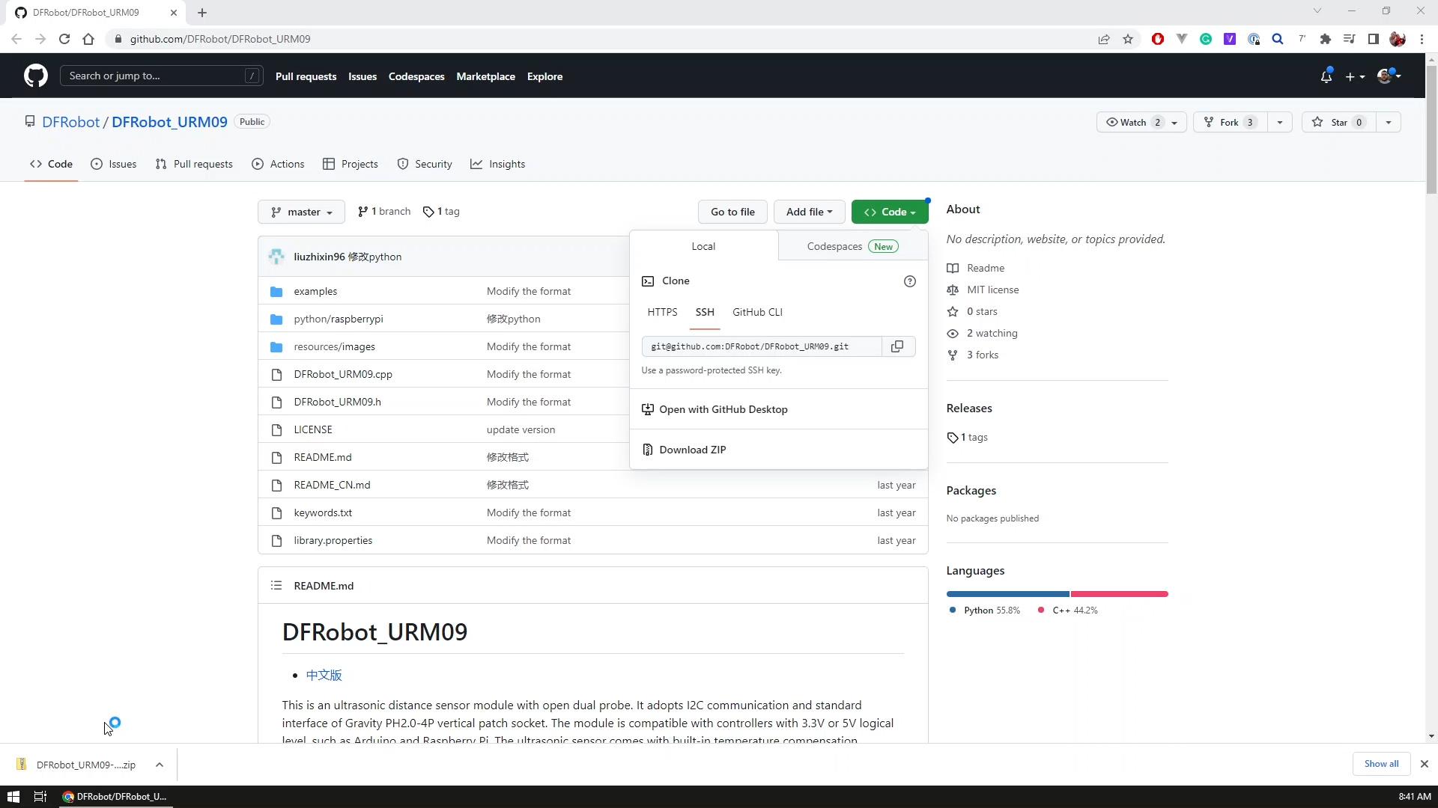Focus the Search or jump to field
Image resolution: width=1438 pixels, height=808 pixels.
[154, 76]
